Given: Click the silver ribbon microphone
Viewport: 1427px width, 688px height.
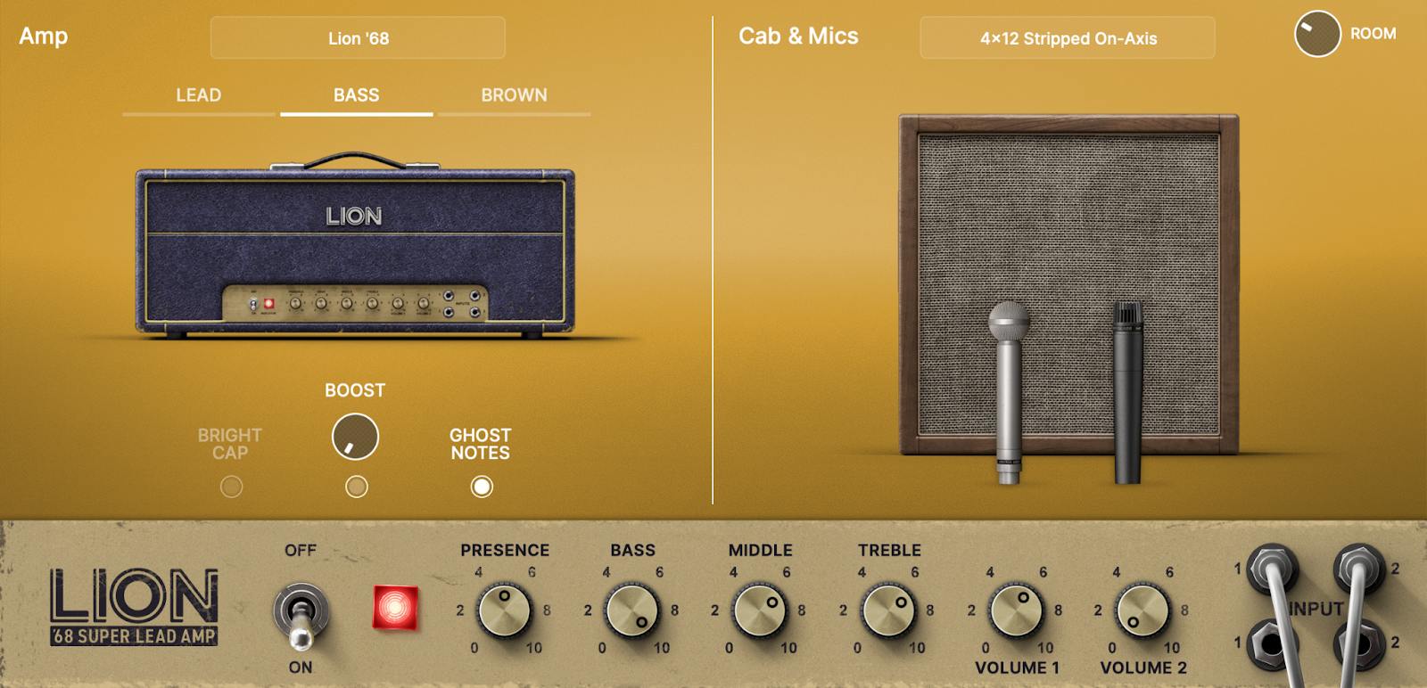Looking at the screenshot, I should (1009, 392).
